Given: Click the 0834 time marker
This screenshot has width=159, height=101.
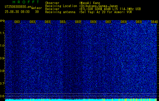Looking at the screenshot, I should pos(63,22).
